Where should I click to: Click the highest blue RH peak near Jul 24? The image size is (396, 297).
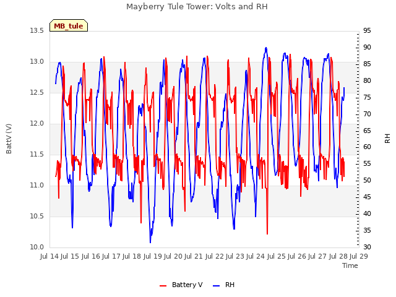(x=266, y=48)
